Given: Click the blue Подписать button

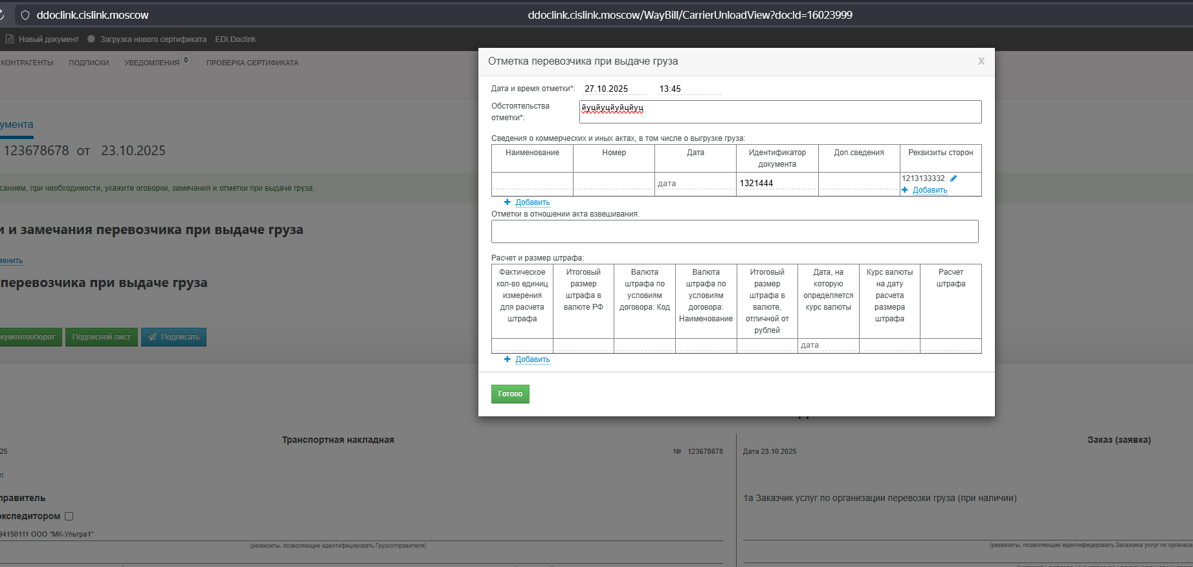Looking at the screenshot, I should [174, 337].
